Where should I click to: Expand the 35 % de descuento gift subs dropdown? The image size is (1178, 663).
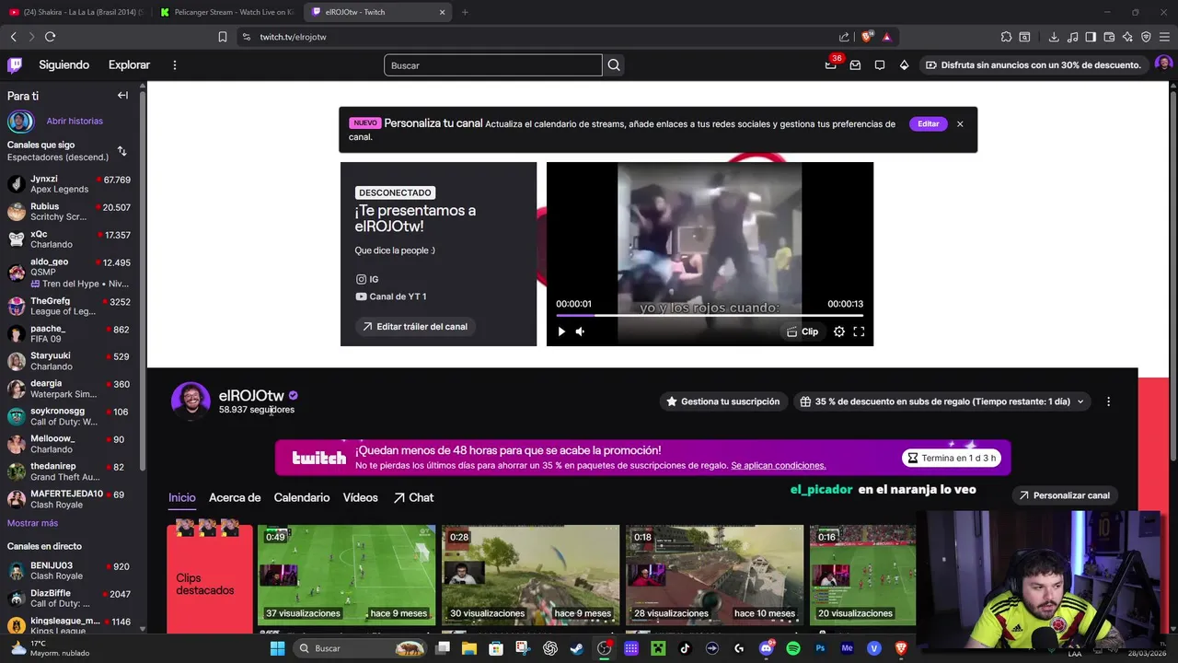click(942, 401)
